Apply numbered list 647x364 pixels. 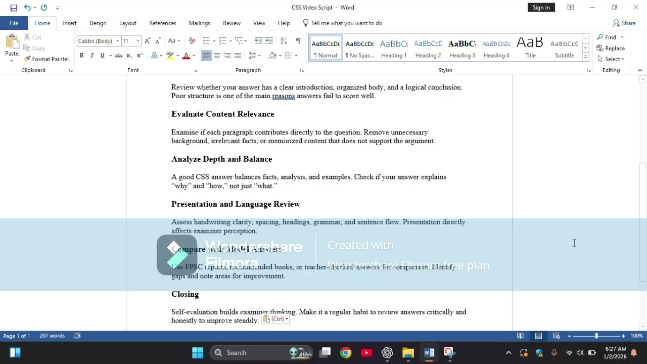pyautogui.click(x=222, y=41)
